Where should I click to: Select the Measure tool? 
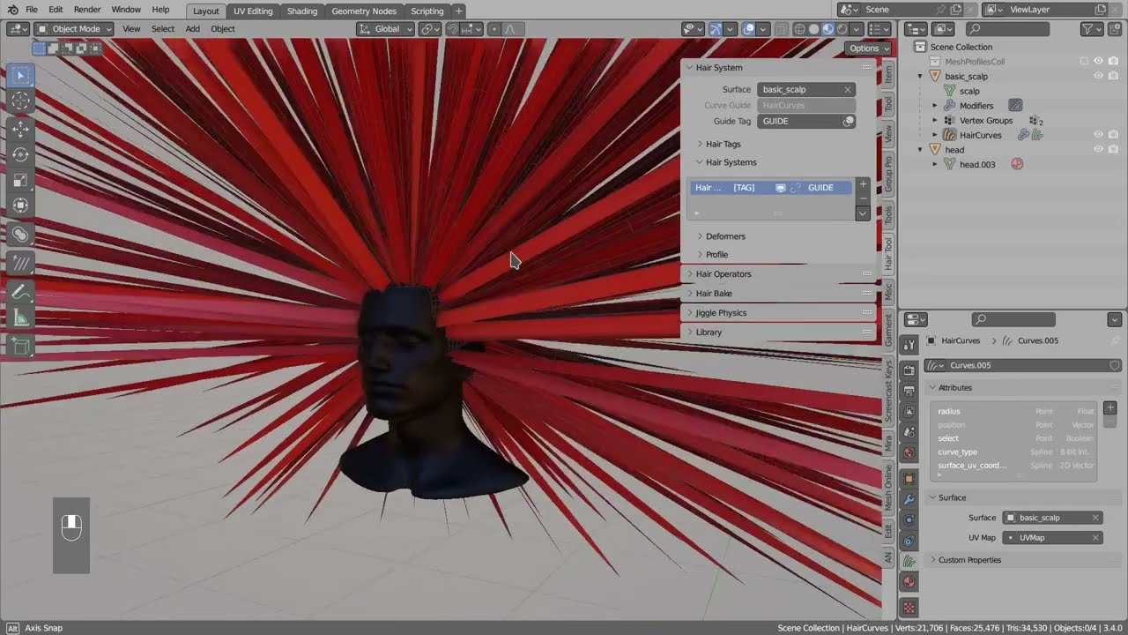click(x=20, y=317)
